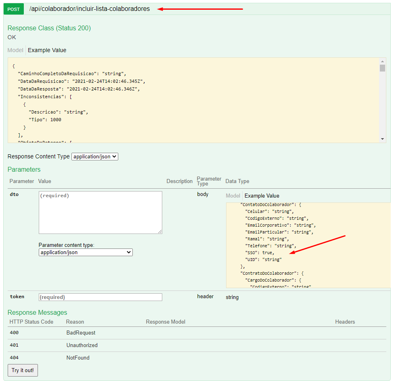
Task: Select Example Value tab in Data Type column
Action: click(262, 196)
